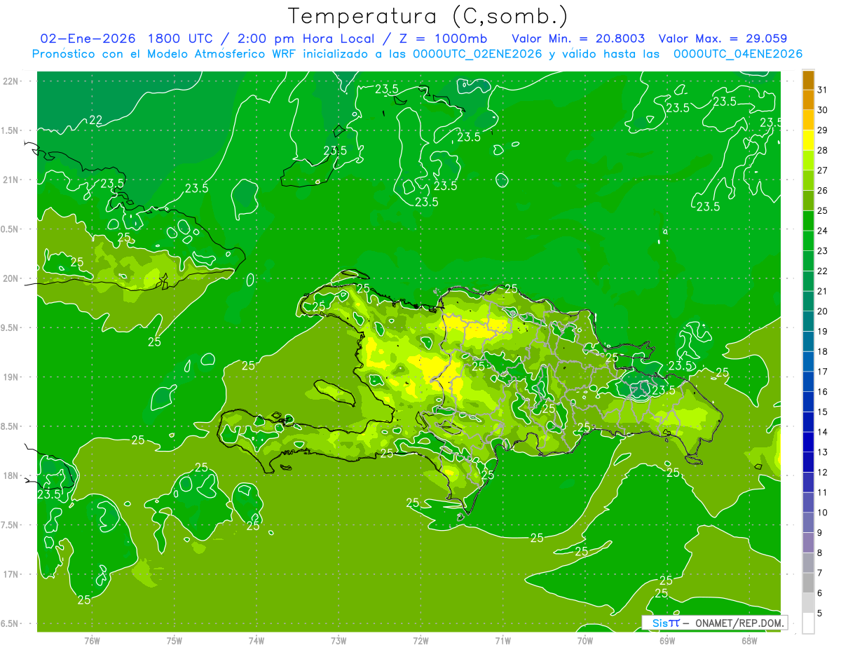Click the legend value '11'
The height and width of the screenshot is (650, 841).
click(x=822, y=493)
